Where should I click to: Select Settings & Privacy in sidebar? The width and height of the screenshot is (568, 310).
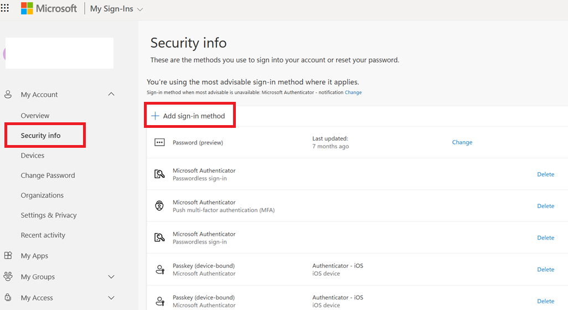point(49,215)
